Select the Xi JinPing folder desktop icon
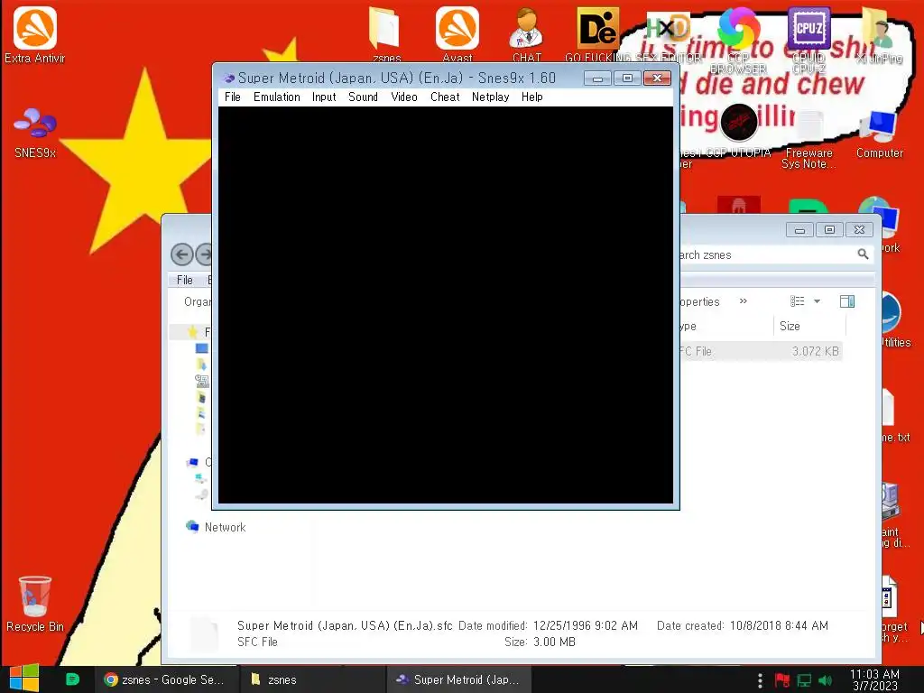Viewport: 924px width, 693px height. [x=879, y=33]
